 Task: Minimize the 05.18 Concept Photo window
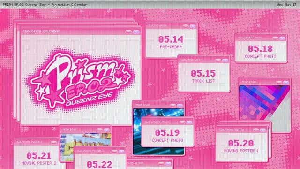[275, 38]
